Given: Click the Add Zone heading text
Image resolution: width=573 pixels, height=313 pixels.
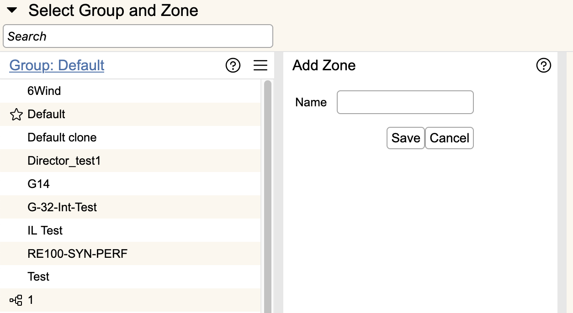Looking at the screenshot, I should pyautogui.click(x=324, y=65).
